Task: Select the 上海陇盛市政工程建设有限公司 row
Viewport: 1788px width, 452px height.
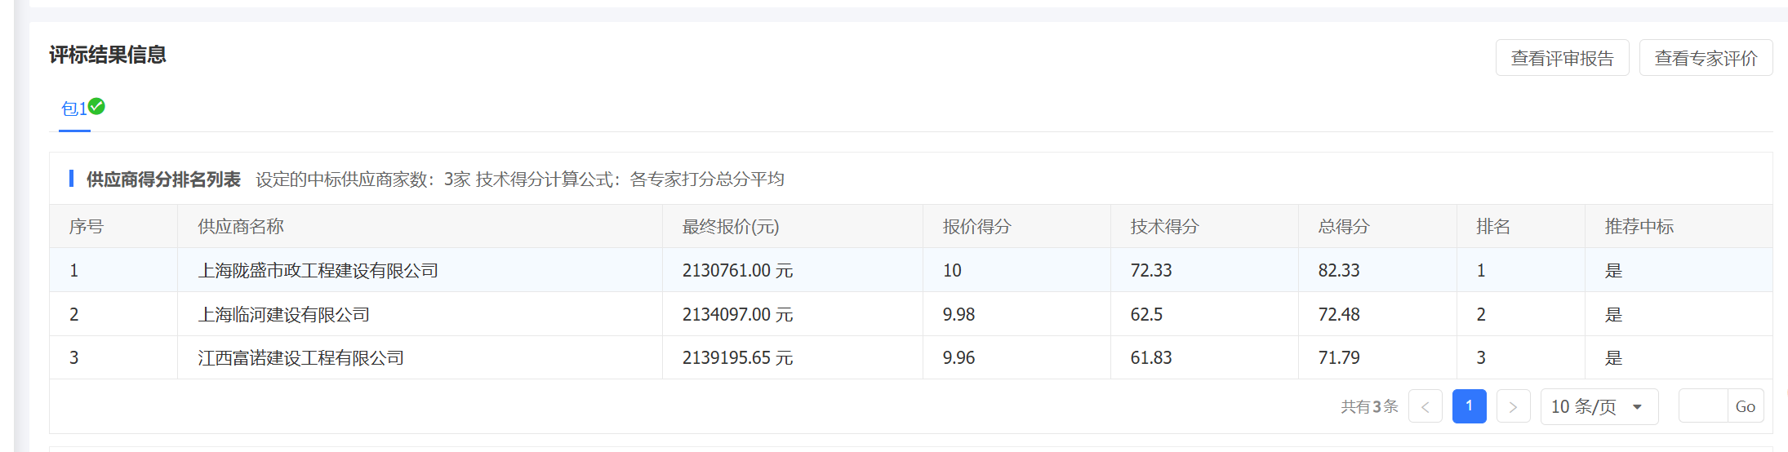Action: click(x=318, y=271)
